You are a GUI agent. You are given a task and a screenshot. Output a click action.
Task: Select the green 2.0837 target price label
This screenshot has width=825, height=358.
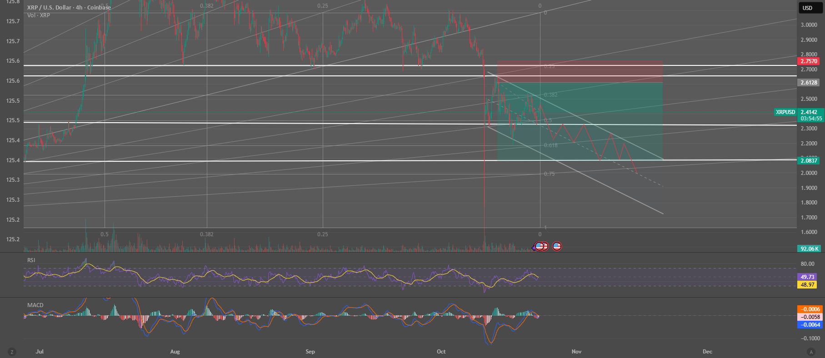pos(809,161)
